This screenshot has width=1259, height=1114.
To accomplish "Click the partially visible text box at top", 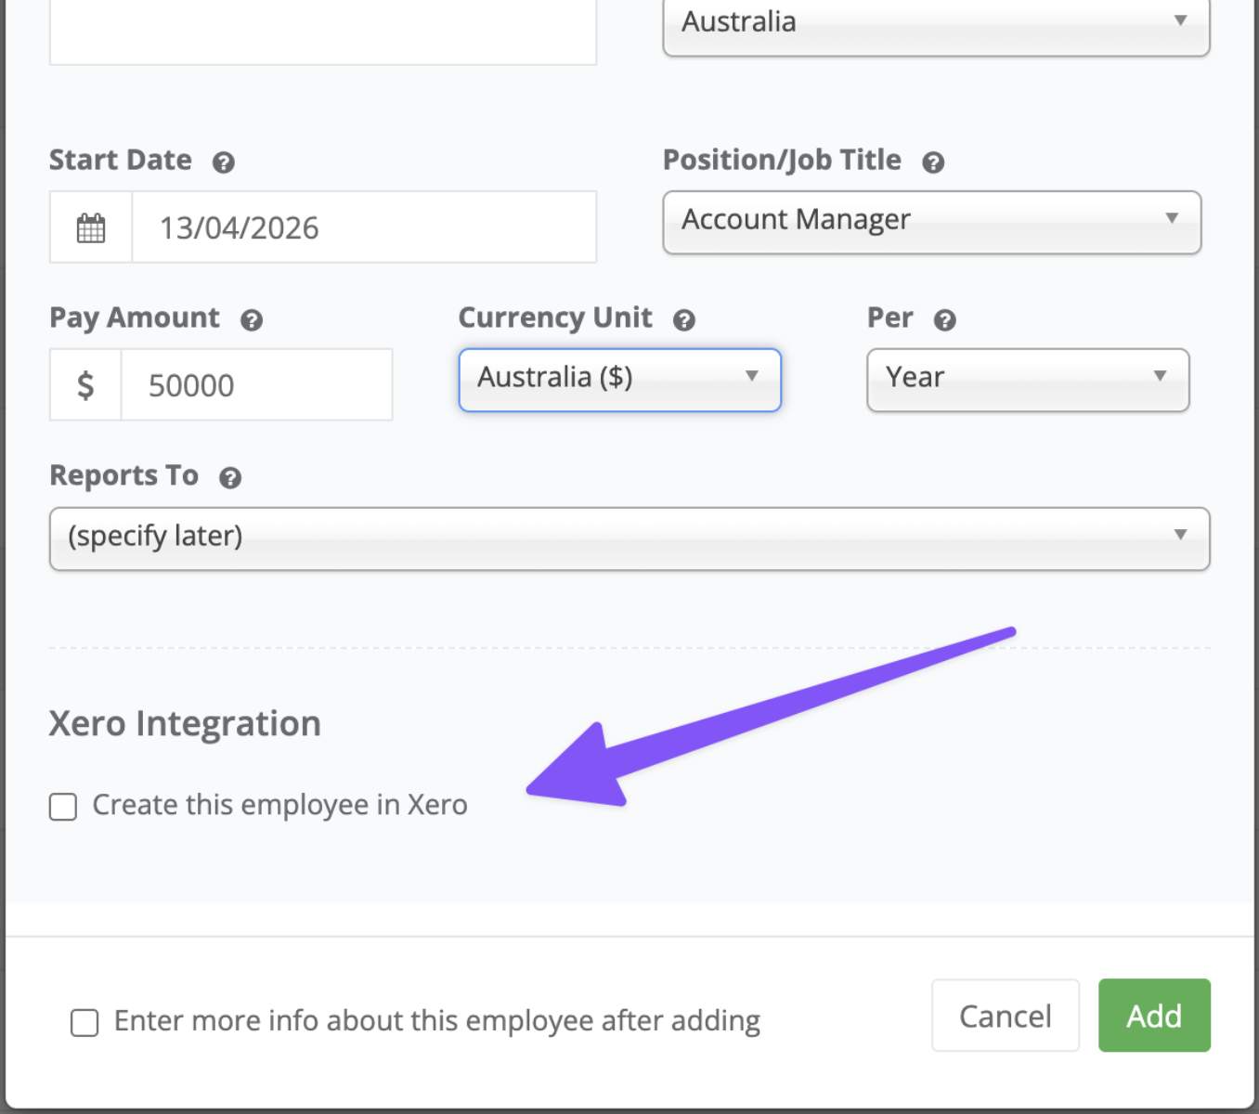I will tap(323, 32).
